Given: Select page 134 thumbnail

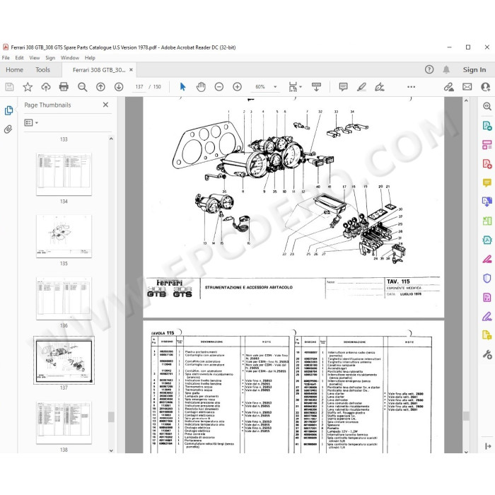Looking at the screenshot, I should tap(64, 174).
